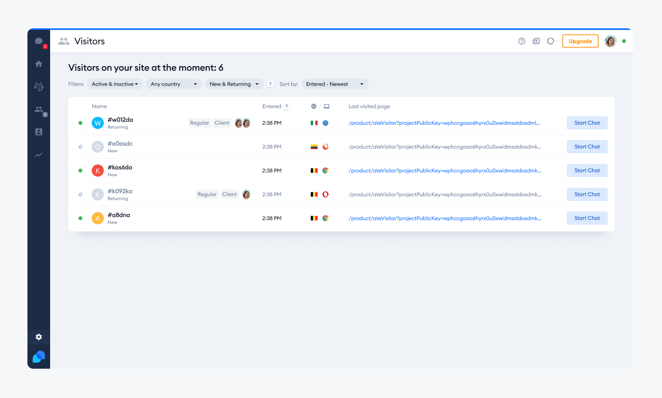
Task: Open the help question mark in header
Action: click(x=522, y=41)
